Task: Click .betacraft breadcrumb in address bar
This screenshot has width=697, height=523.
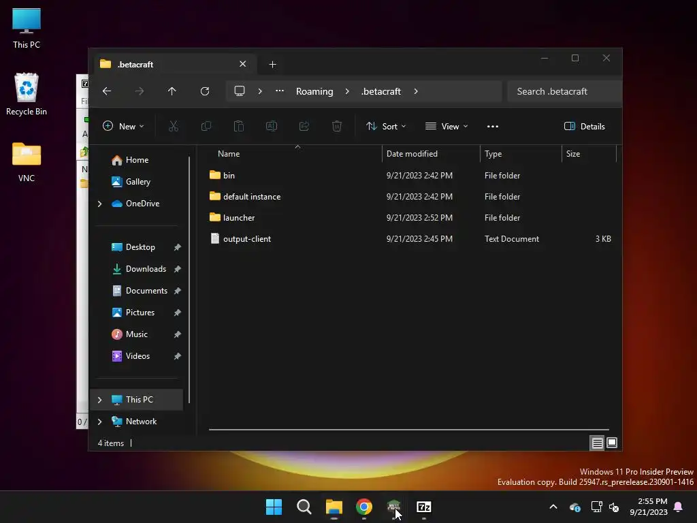Action: [381, 91]
